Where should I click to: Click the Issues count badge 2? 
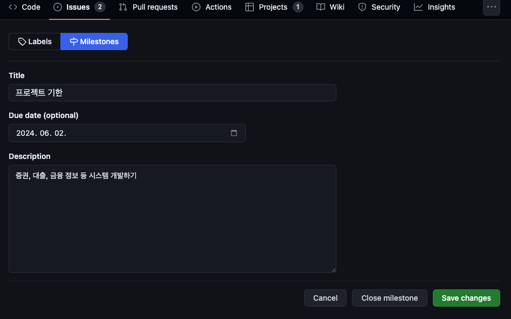click(x=100, y=7)
